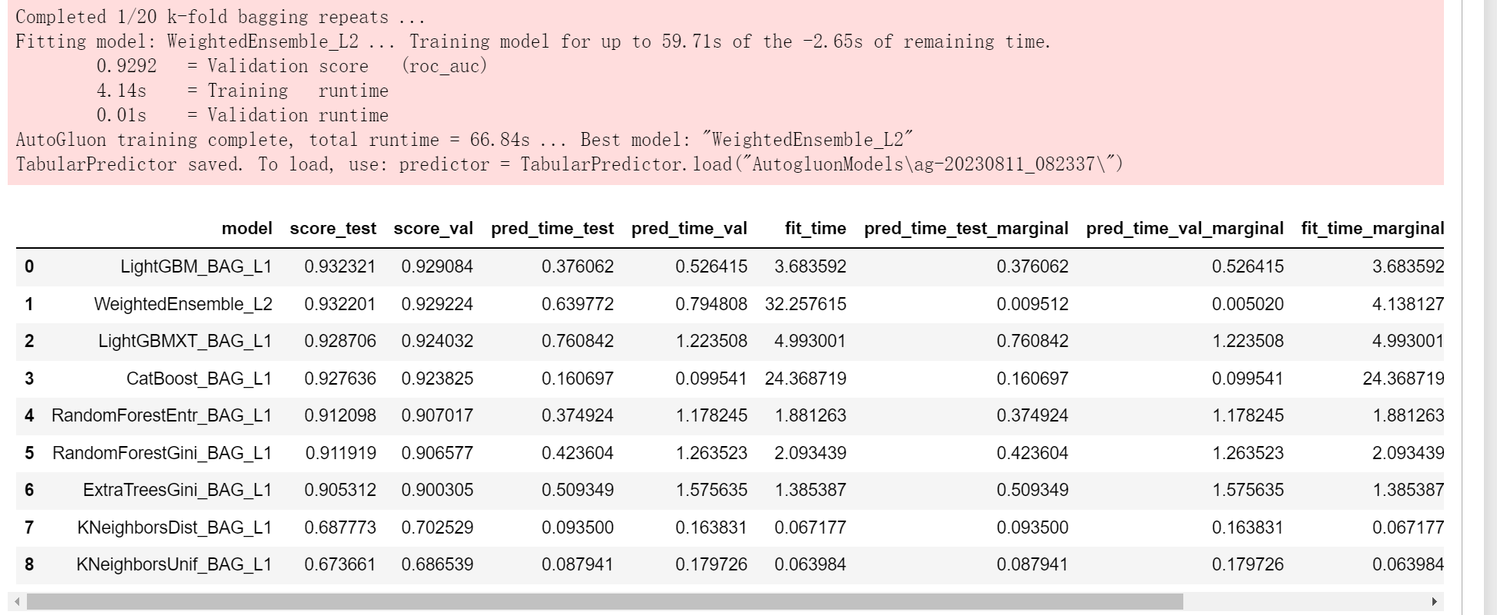Click the score_test column header
Image resolution: width=1497 pixels, height=615 pixels.
point(333,229)
